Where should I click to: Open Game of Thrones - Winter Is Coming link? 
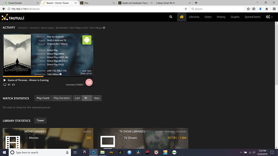click(28, 80)
